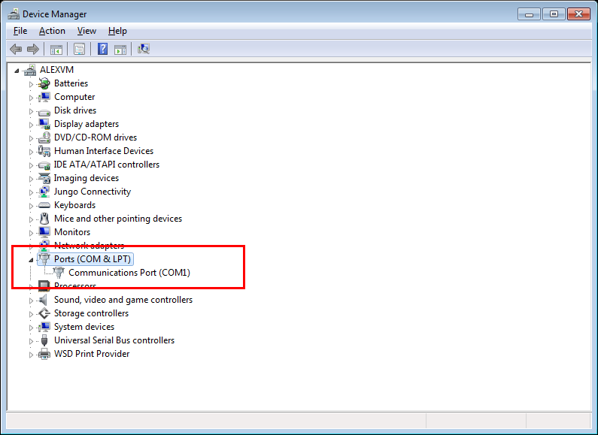Select Jungo Connectivity in the tree
598x435 pixels.
tap(92, 192)
